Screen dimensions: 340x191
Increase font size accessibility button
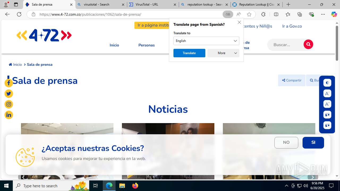tap(327, 104)
